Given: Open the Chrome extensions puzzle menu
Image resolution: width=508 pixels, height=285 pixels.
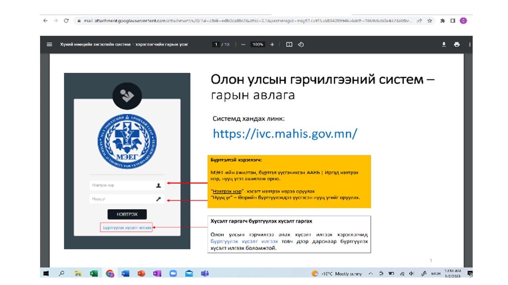Looking at the screenshot, I should pos(443,21).
